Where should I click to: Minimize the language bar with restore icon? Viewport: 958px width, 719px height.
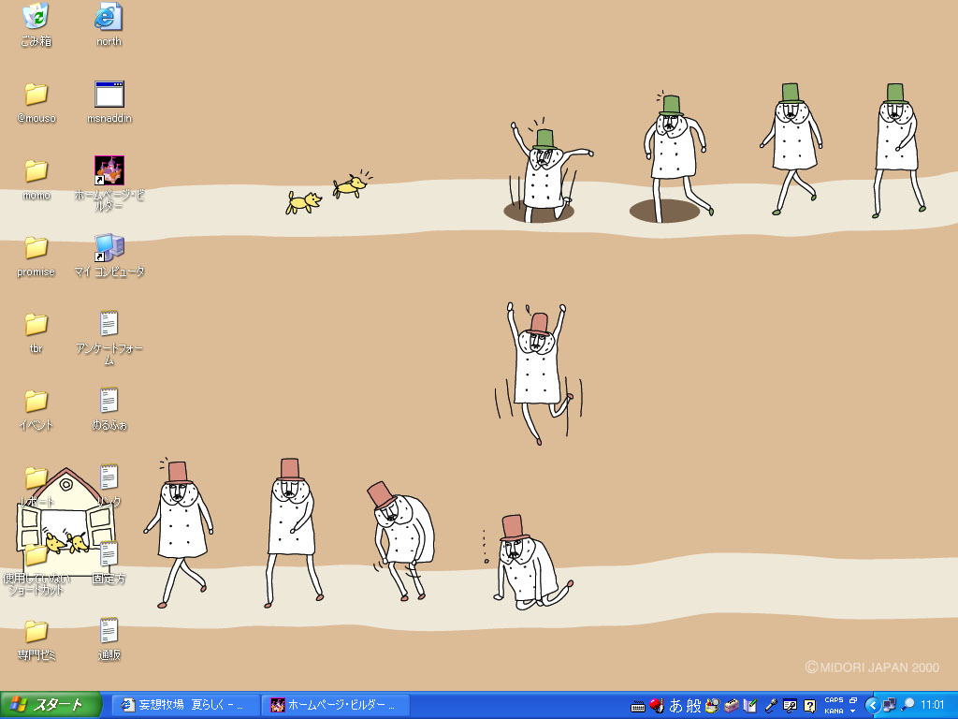[x=853, y=700]
